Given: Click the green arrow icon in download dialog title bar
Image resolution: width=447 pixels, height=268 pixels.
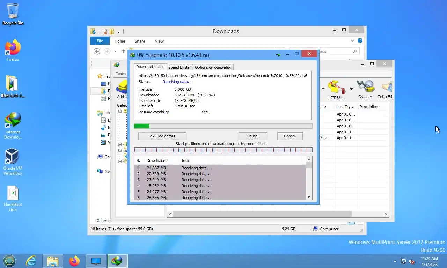Looking at the screenshot, I should pos(278,55).
